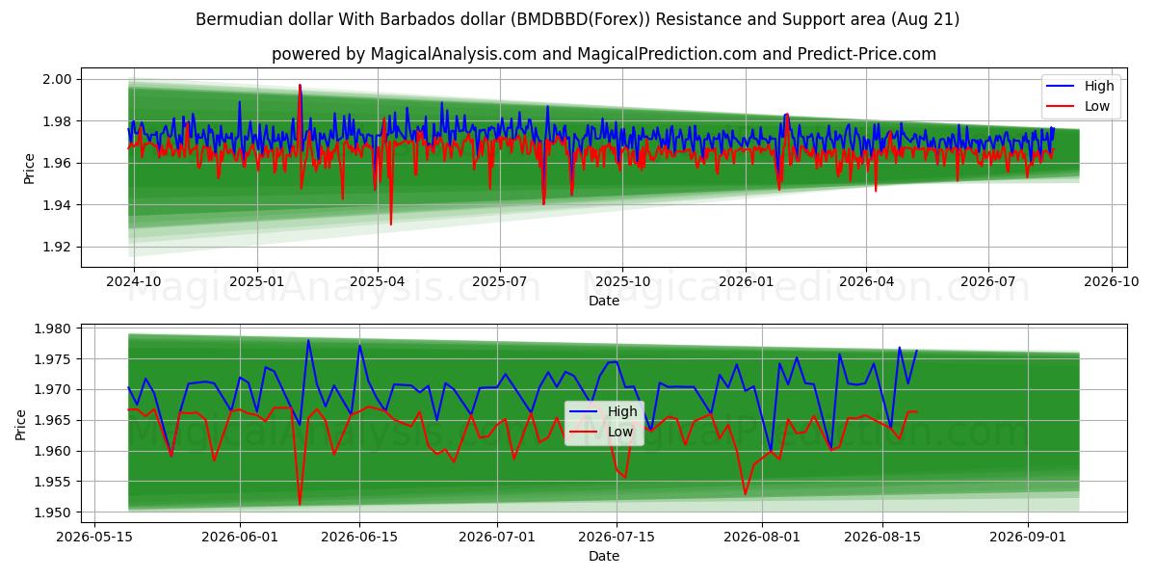Click the top chart 'Price' axis label

pyautogui.click(x=30, y=169)
